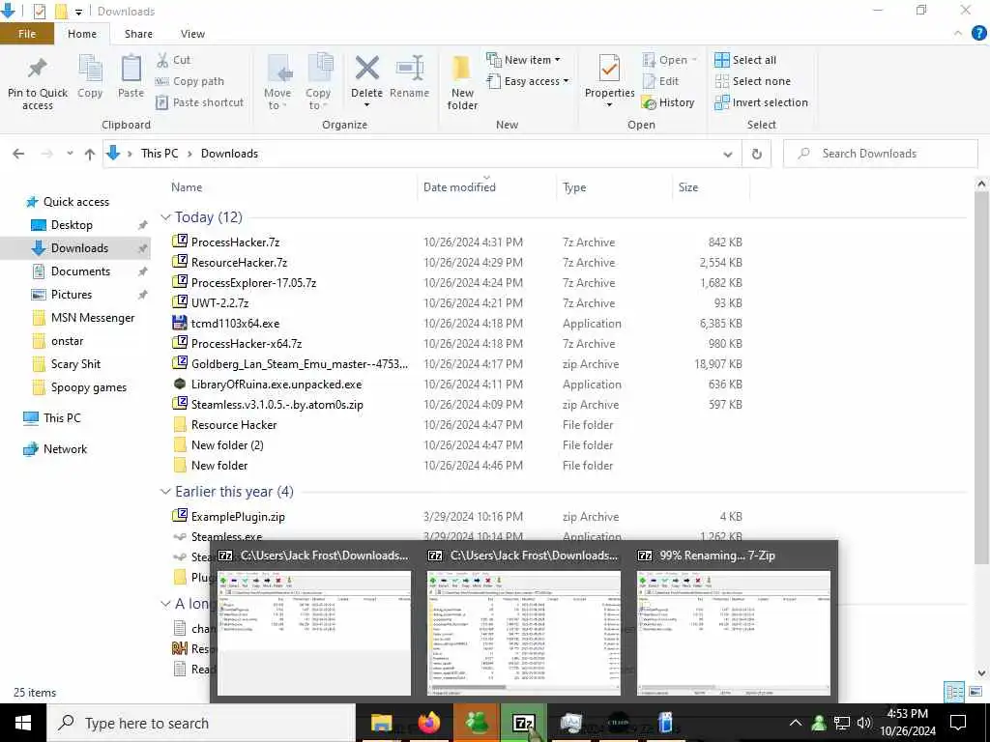Collapse the ribbon chevron

958,34
